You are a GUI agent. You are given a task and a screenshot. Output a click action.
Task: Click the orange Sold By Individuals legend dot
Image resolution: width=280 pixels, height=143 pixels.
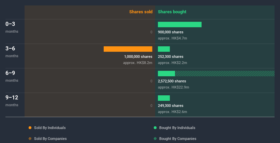(30, 128)
